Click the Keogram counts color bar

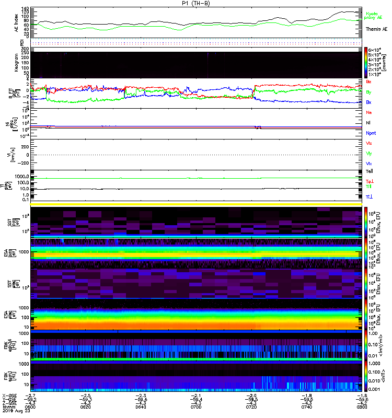(x=366, y=63)
